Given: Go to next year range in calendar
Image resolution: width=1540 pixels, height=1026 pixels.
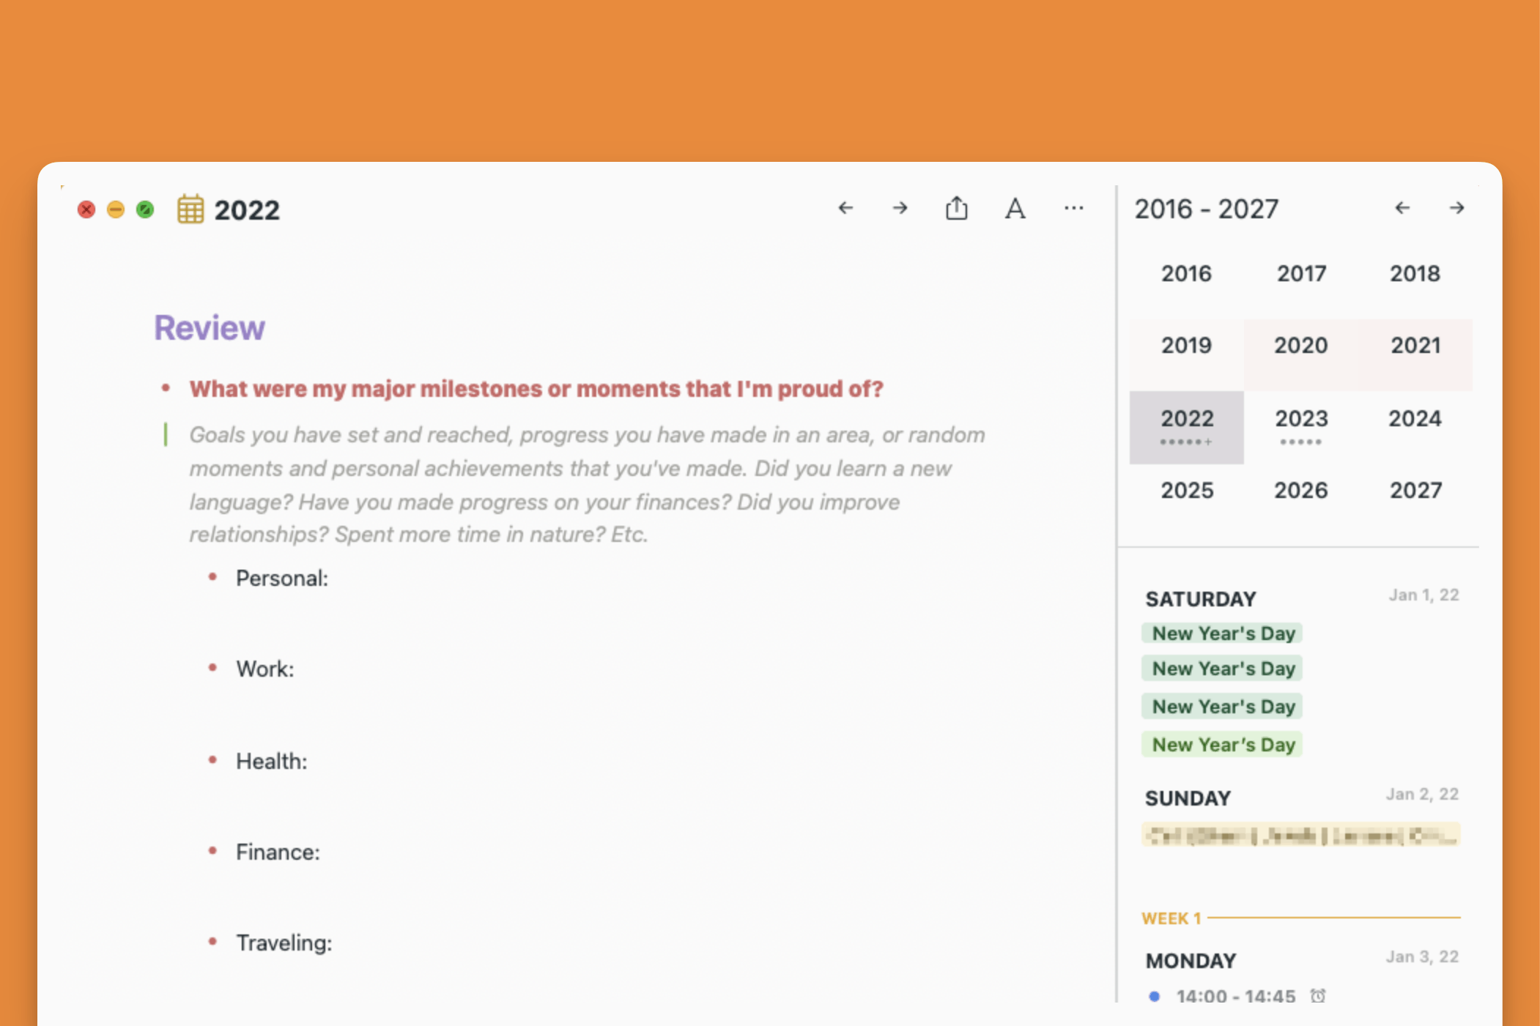Looking at the screenshot, I should click(1456, 209).
